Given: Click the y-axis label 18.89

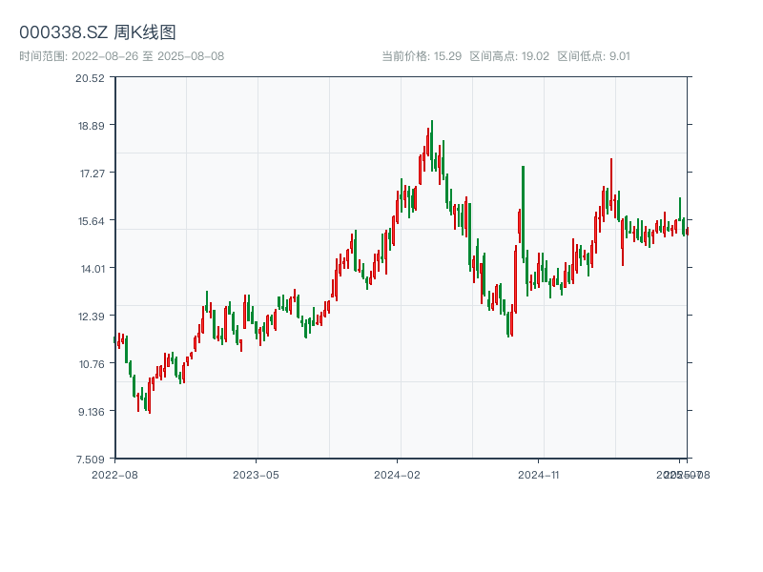Looking at the screenshot, I should coord(92,126).
